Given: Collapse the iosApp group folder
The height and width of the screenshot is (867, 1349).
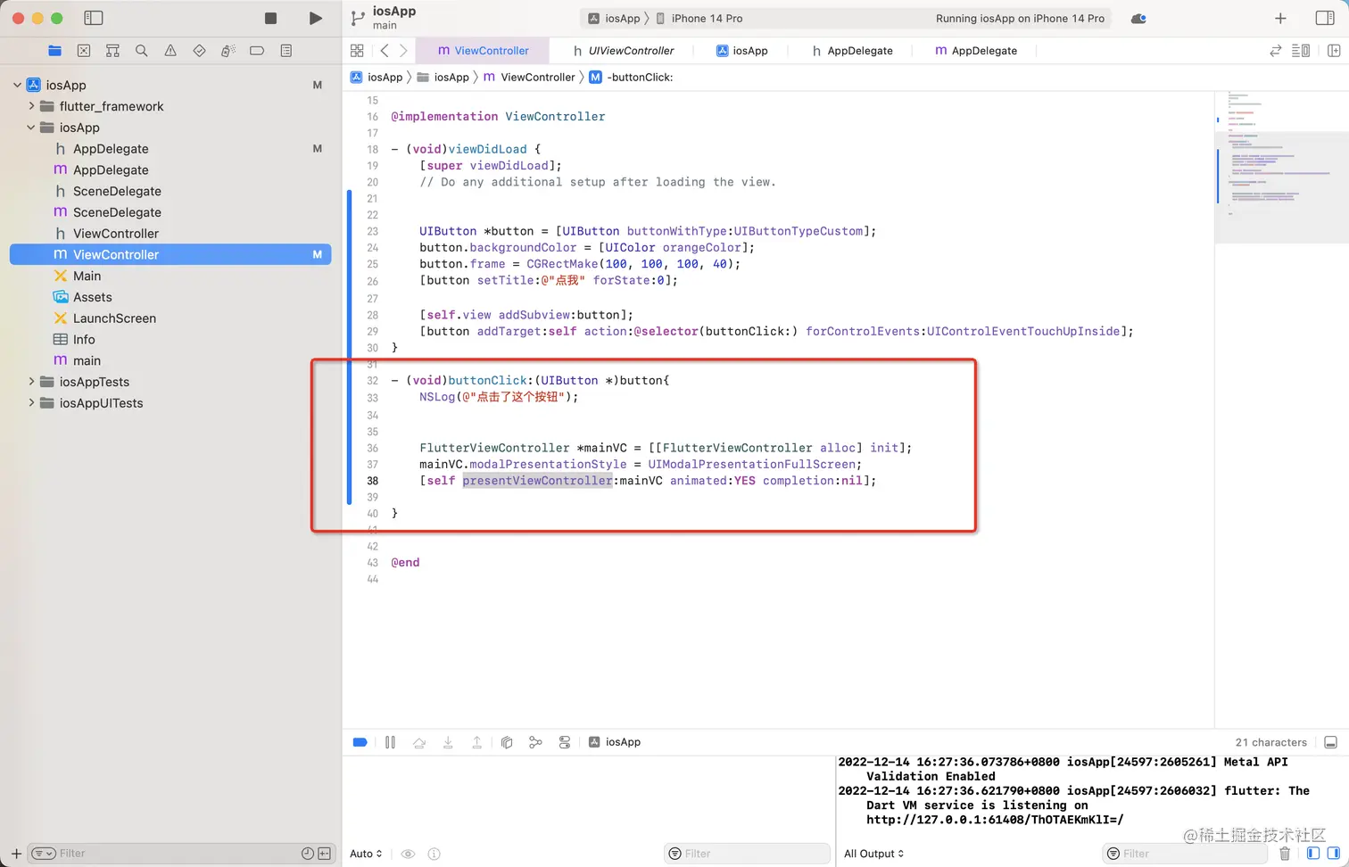Looking at the screenshot, I should (31, 128).
